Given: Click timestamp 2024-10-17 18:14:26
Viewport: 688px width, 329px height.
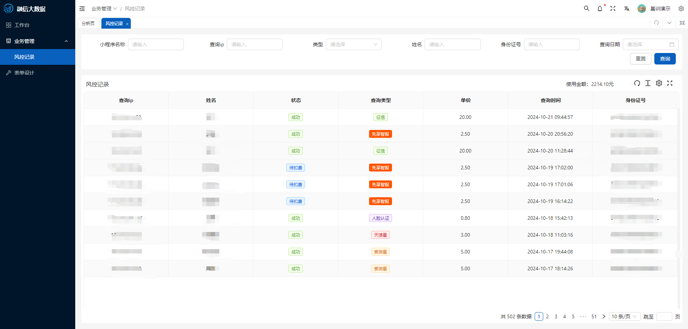Looking at the screenshot, I should pos(550,268).
